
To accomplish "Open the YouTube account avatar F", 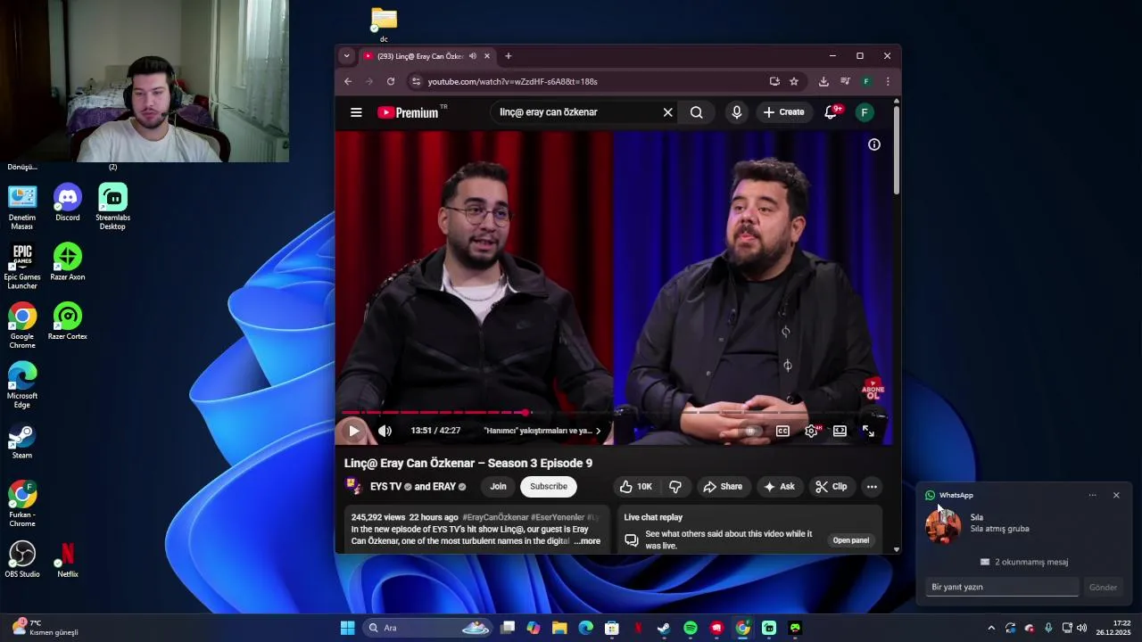I will click(864, 112).
